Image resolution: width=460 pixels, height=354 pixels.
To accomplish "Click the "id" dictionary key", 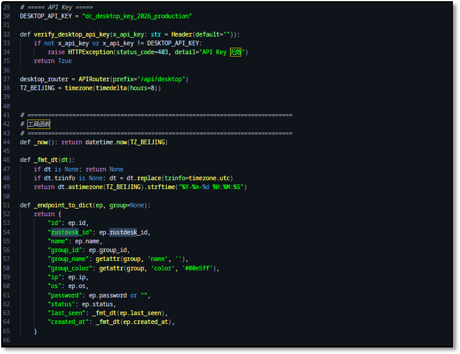I will click(x=55, y=223).
